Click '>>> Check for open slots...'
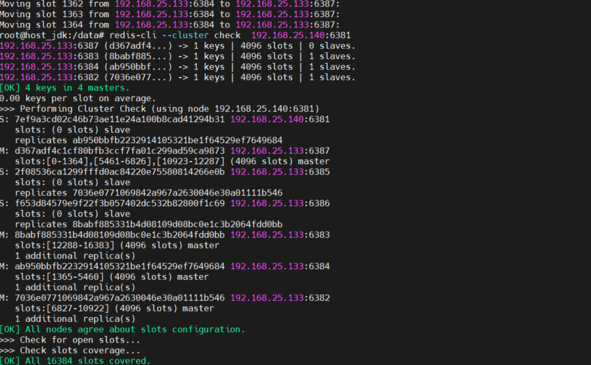 click(70, 340)
